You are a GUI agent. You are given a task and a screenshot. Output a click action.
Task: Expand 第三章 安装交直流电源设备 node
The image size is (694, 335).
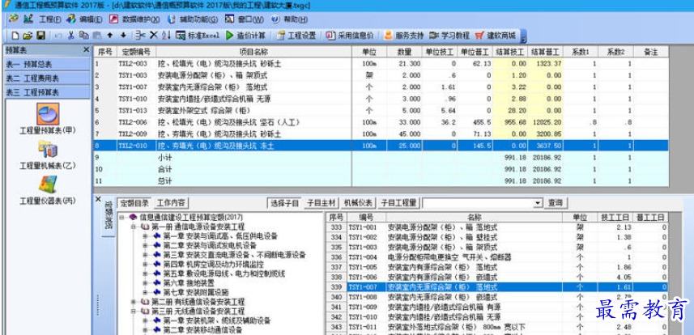(x=145, y=255)
